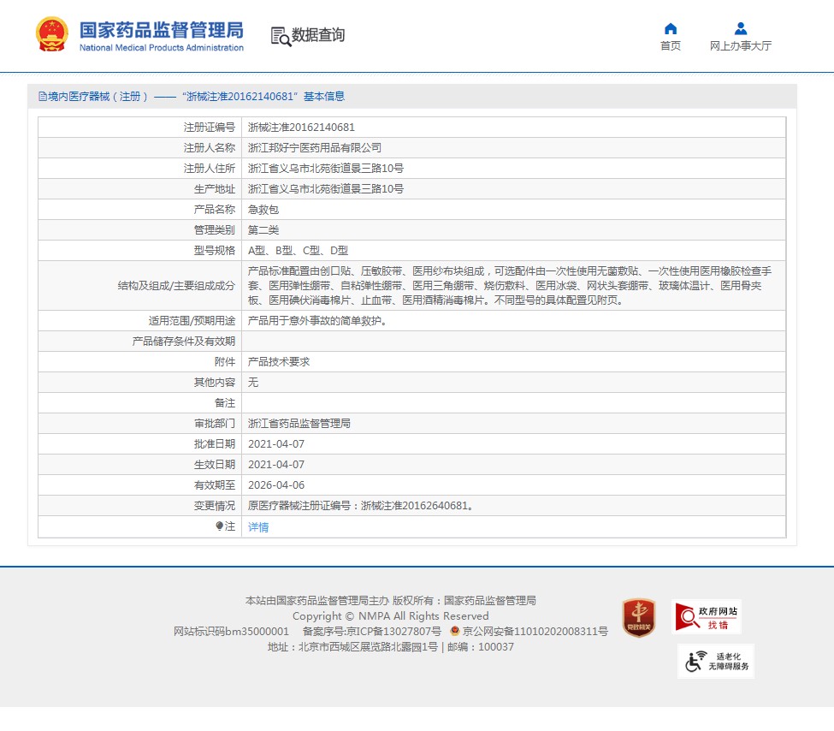Select 浙江省药品监督管理局 approval department
Image resolution: width=834 pixels, height=731 pixels.
299,423
